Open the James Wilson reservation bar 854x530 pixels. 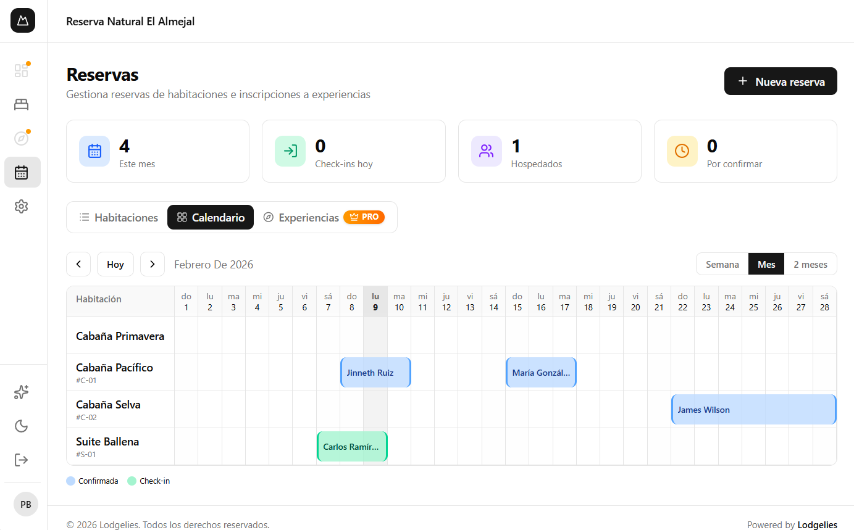pyautogui.click(x=753, y=409)
